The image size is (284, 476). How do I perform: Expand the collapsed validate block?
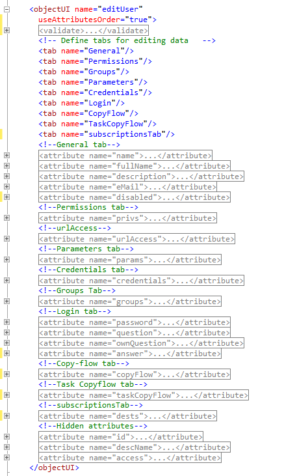pyautogui.click(x=6, y=31)
